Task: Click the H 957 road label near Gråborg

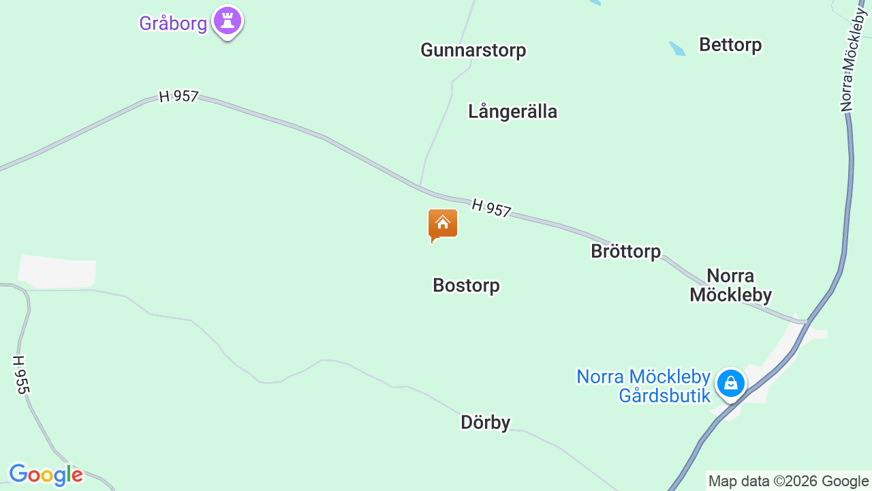Action: (x=178, y=97)
